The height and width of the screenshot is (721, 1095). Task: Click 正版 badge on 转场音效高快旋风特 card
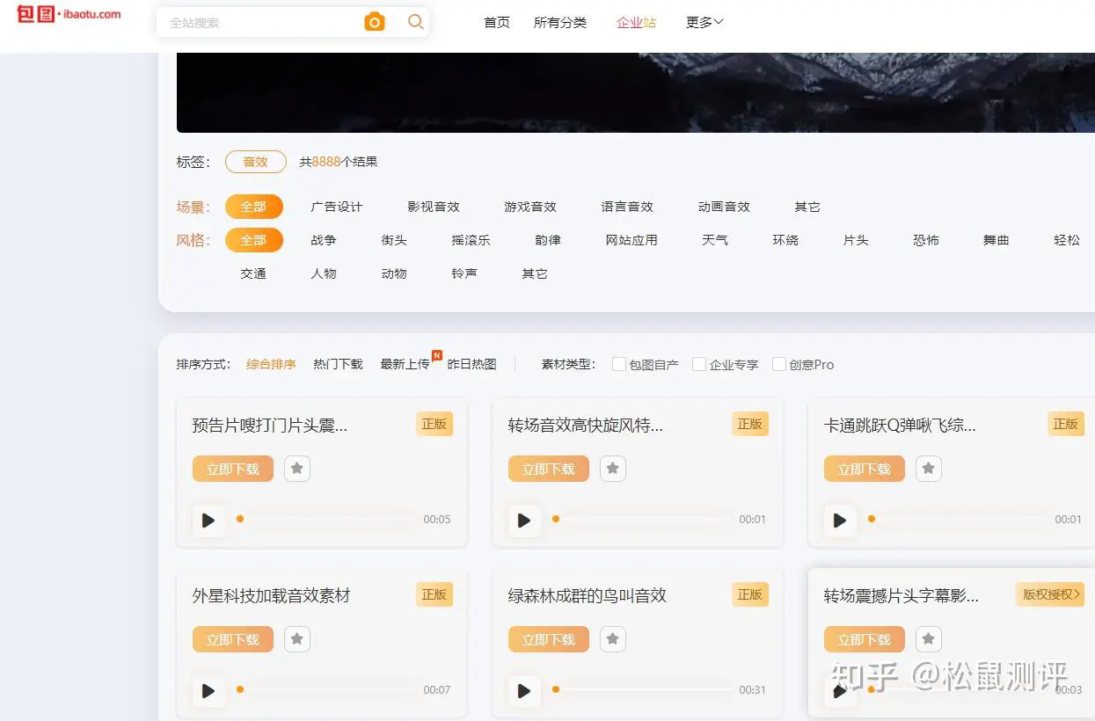coord(750,424)
